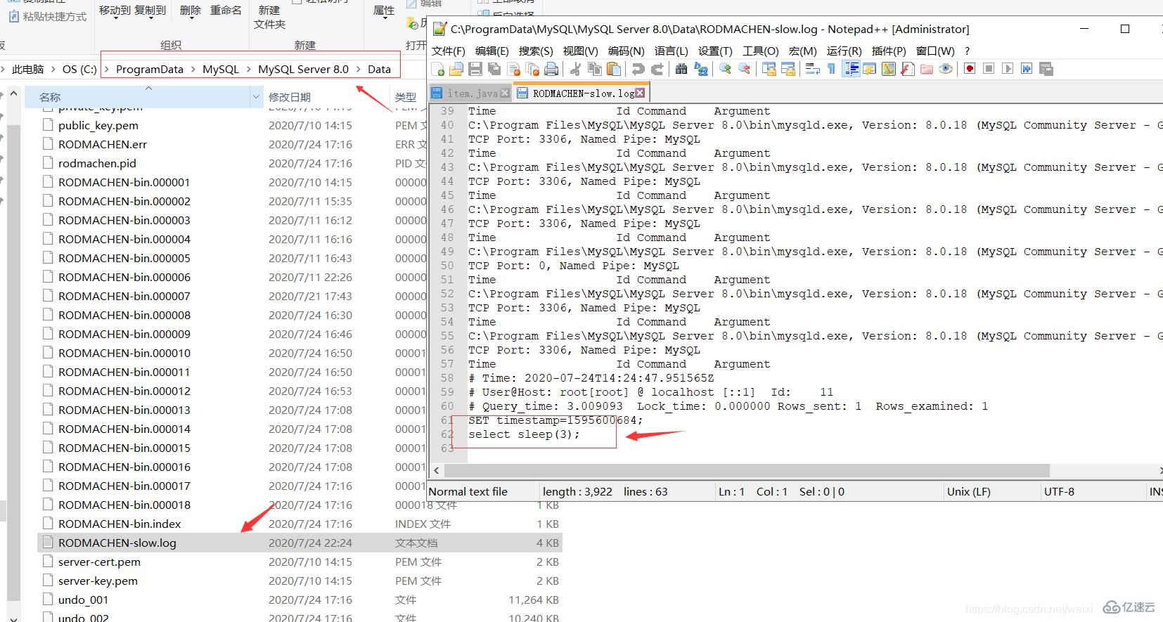This screenshot has width=1163, height=622.
Task: Open the Function List toolbar icon
Action: (x=908, y=69)
